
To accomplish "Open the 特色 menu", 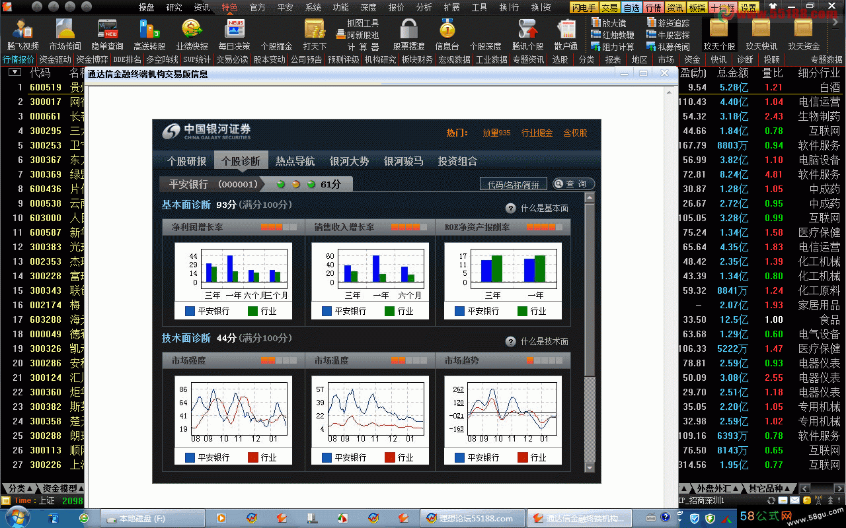I will 229,7.
